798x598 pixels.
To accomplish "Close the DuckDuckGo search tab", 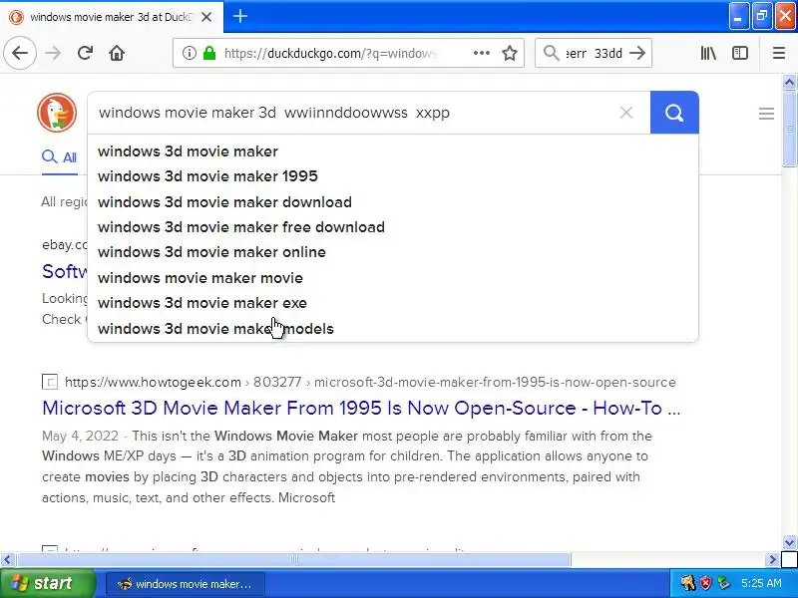I will (x=206, y=17).
